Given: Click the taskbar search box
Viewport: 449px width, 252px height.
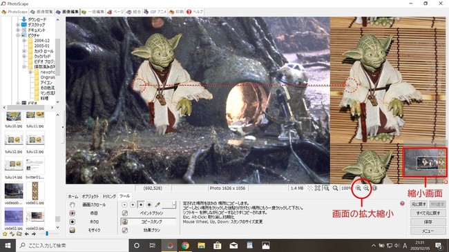Looking at the screenshot, I should [72, 245].
